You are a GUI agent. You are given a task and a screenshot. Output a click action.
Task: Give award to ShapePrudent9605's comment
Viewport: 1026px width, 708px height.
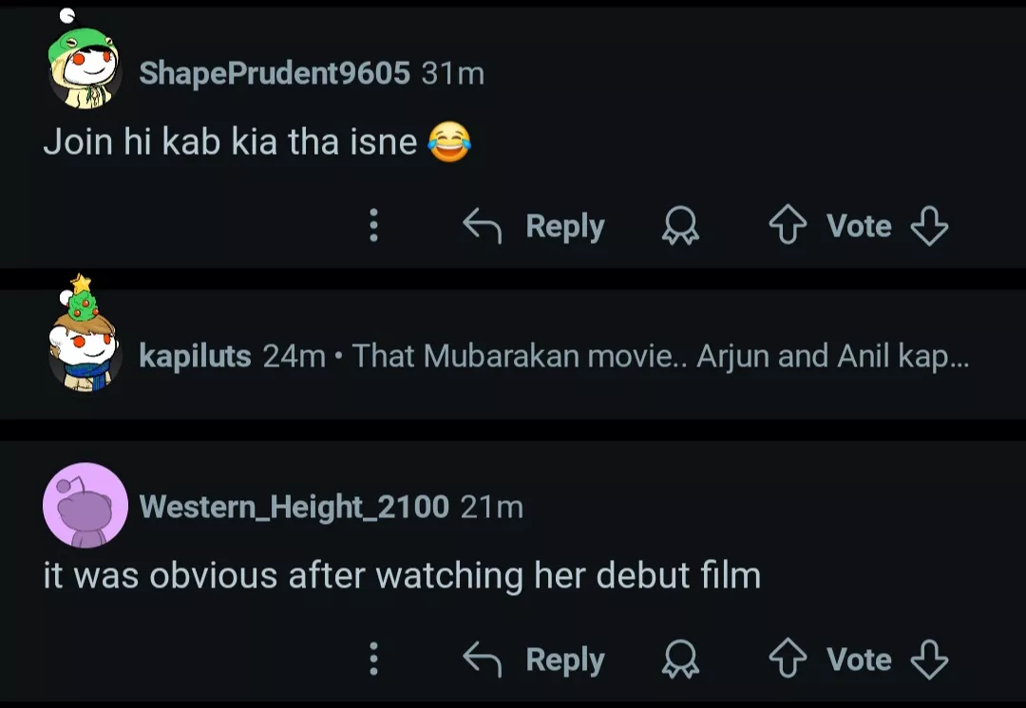tap(680, 226)
